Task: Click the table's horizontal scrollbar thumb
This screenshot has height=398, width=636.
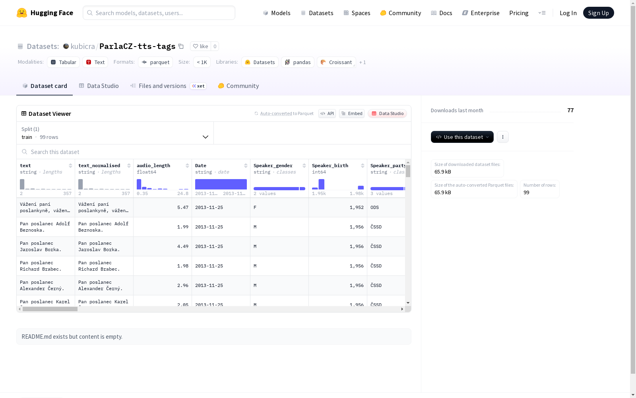Action: coord(50,309)
